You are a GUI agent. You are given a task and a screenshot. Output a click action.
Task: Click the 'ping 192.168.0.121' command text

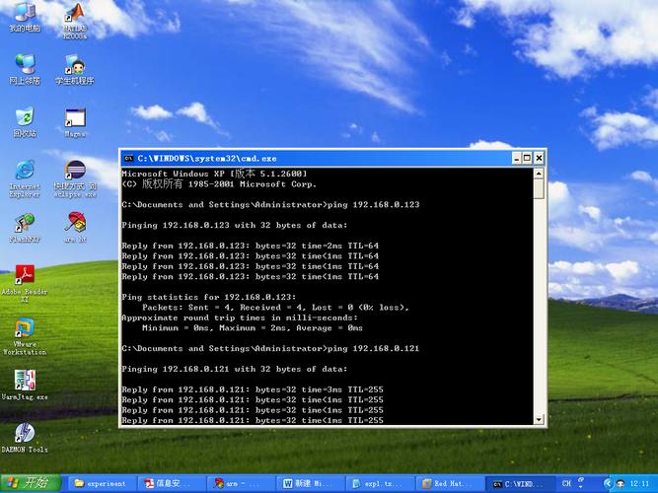pyautogui.click(x=374, y=348)
